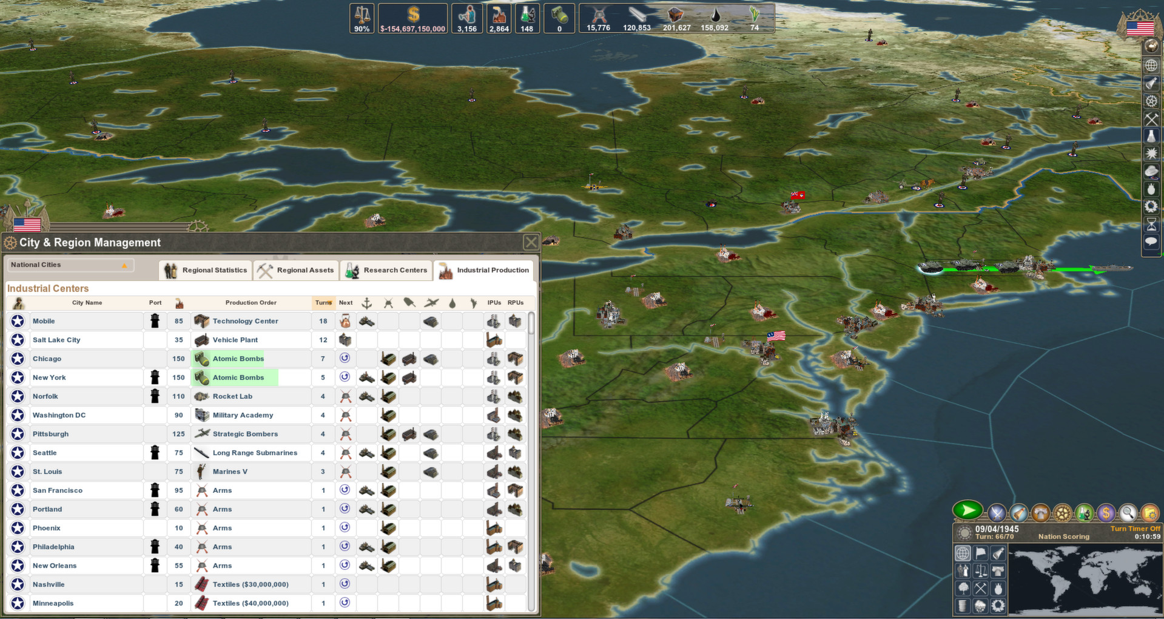Select New York's Atomic Bombs production order
Image resolution: width=1164 pixels, height=619 pixels.
point(238,377)
